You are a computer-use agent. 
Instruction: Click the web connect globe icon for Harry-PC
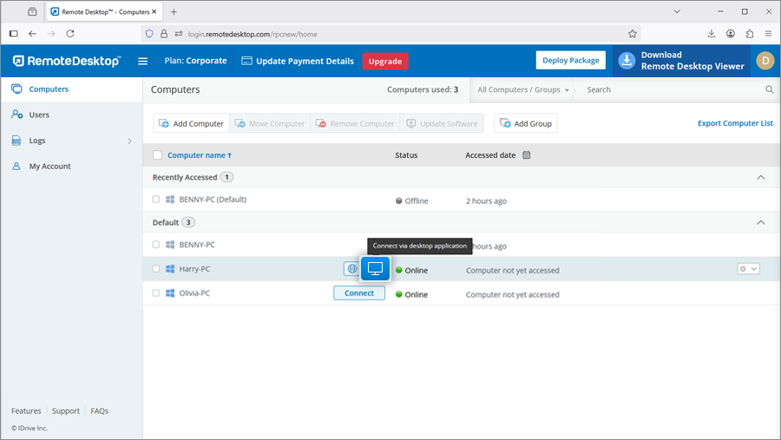click(x=351, y=269)
